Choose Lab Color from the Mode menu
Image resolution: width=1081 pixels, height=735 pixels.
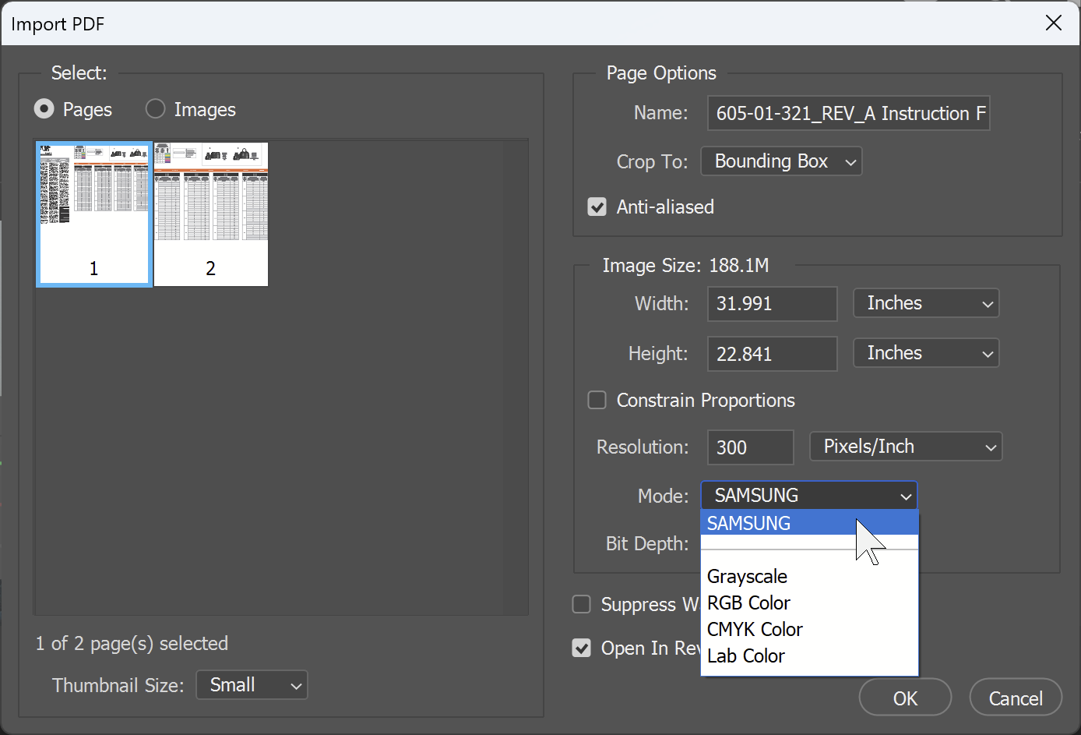point(745,655)
